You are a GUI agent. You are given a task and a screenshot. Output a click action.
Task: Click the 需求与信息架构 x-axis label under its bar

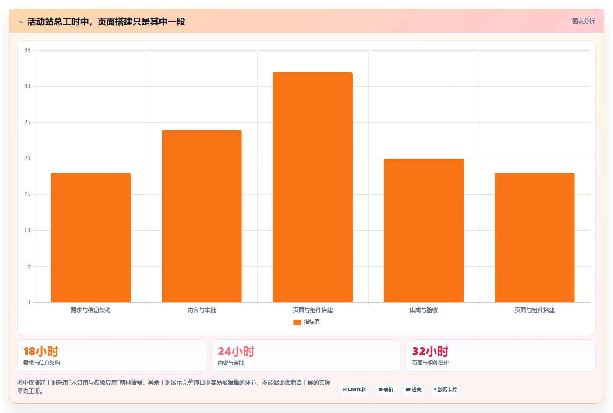91,310
